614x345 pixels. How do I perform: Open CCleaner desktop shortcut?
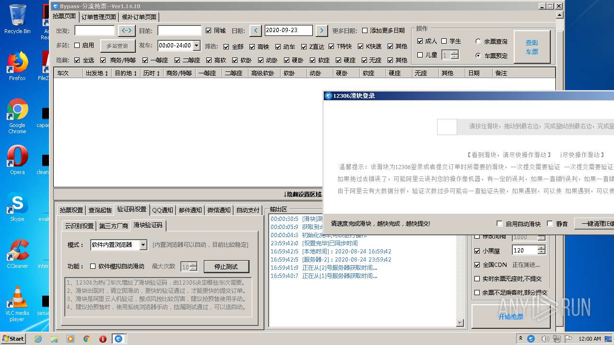coord(17,254)
